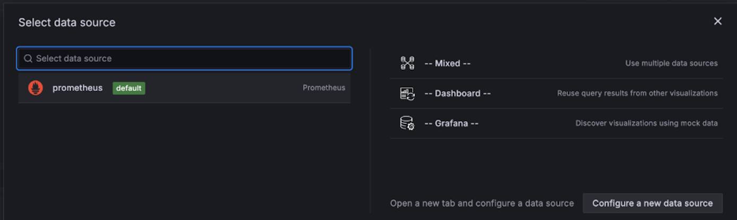Click the Mixed data sources icon

tap(407, 63)
